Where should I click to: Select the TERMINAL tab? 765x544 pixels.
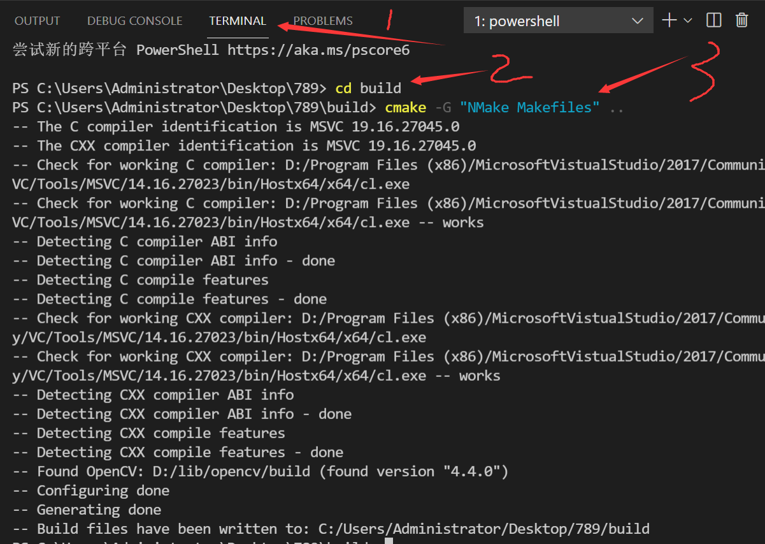coord(237,20)
